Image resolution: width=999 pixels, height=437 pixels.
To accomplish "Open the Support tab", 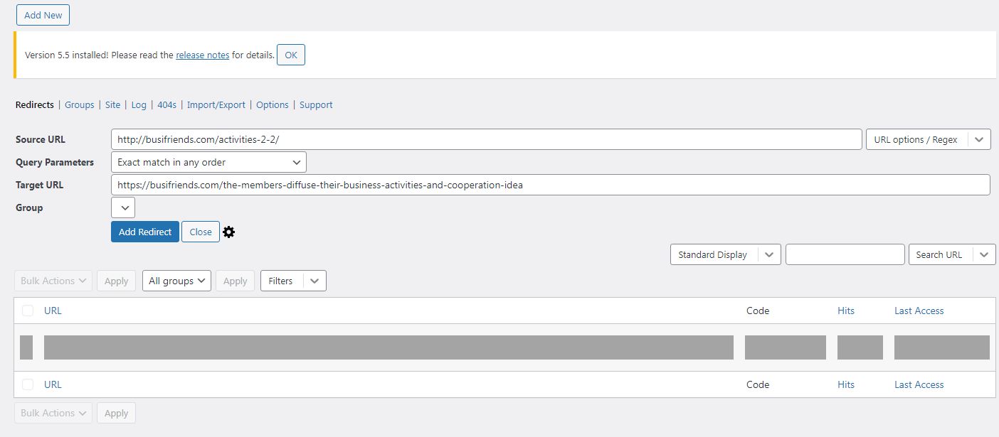I will [x=316, y=104].
